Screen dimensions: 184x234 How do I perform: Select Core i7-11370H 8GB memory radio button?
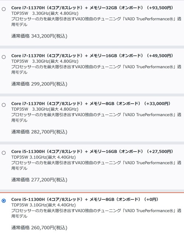(x=4, y=105)
